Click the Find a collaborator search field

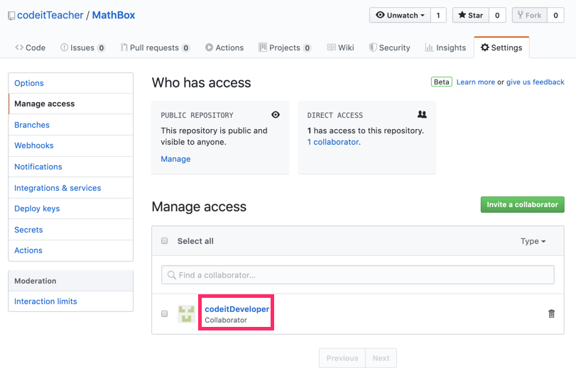pyautogui.click(x=358, y=275)
